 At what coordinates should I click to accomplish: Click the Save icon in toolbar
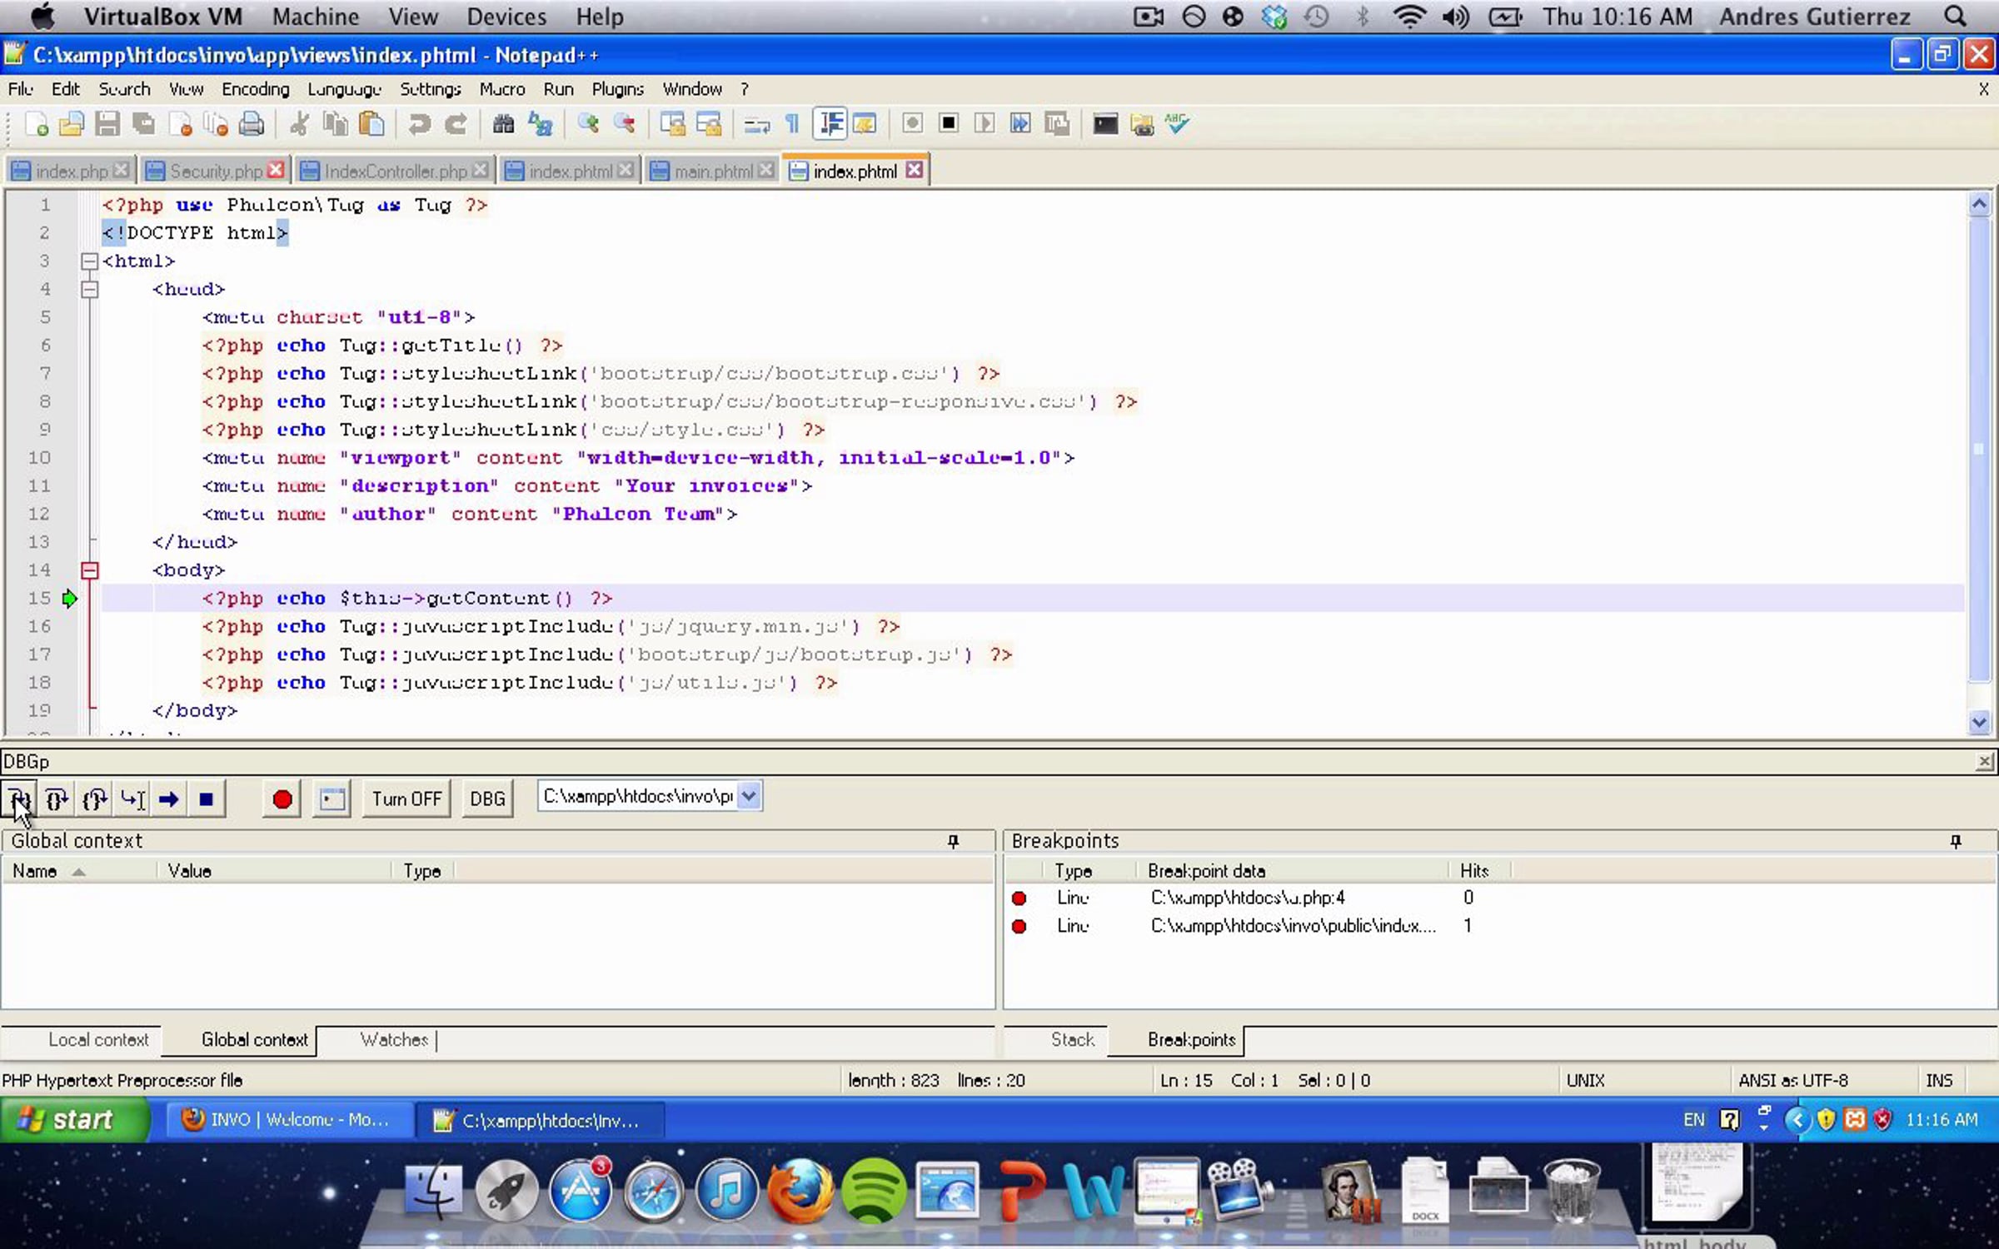point(107,124)
